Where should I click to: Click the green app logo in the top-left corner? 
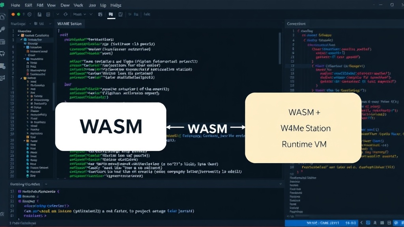(x=2, y=5)
